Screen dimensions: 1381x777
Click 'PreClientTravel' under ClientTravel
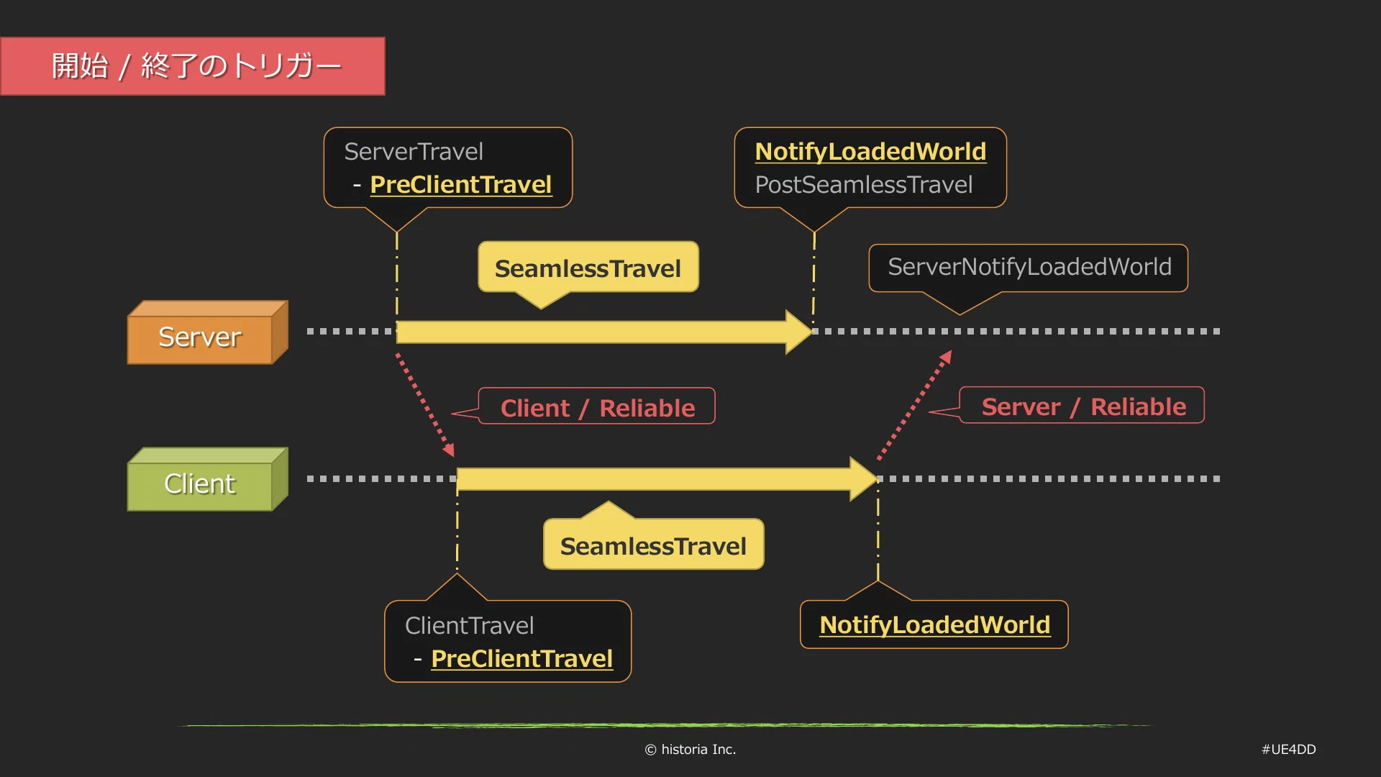pos(522,659)
